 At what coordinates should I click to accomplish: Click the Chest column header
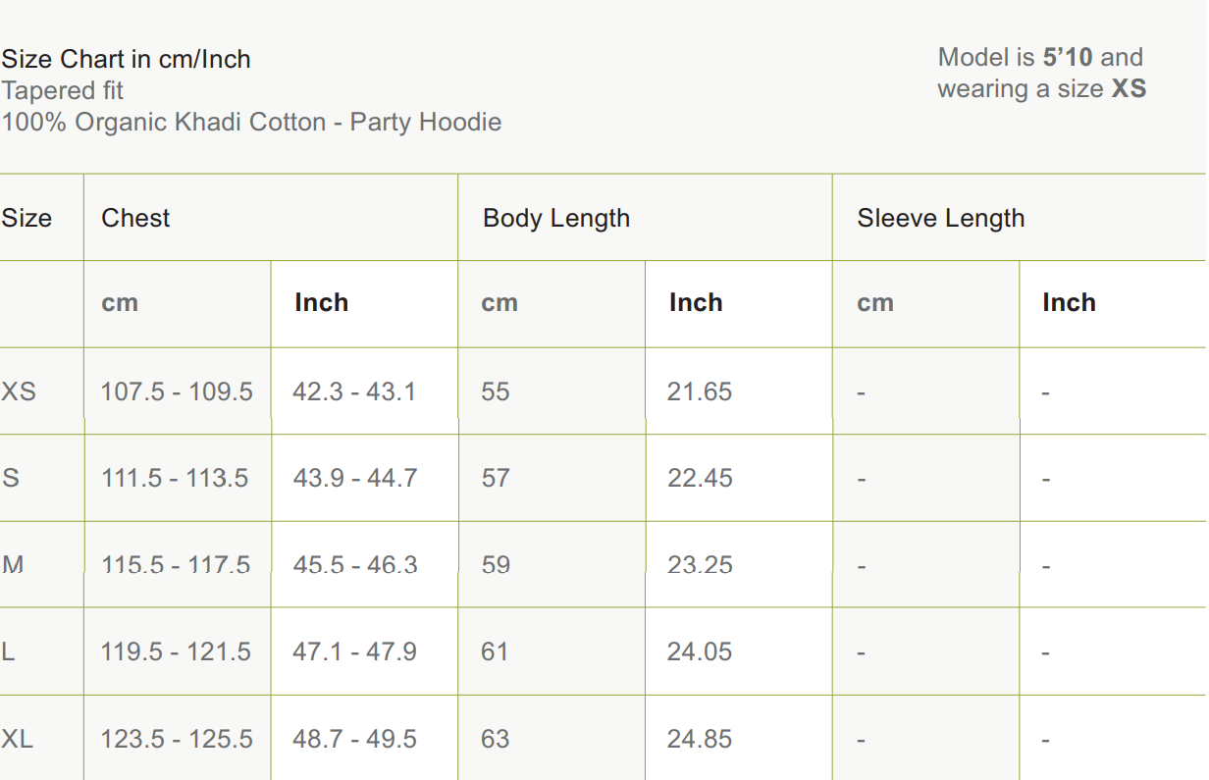135,218
